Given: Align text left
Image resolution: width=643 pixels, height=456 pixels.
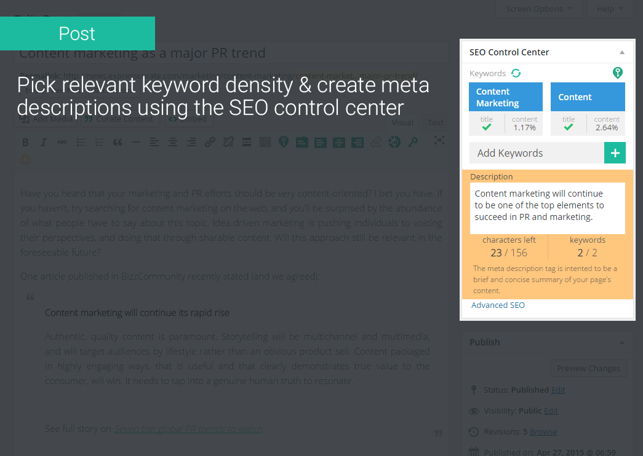Looking at the screenshot, I should pyautogui.click(x=154, y=142).
